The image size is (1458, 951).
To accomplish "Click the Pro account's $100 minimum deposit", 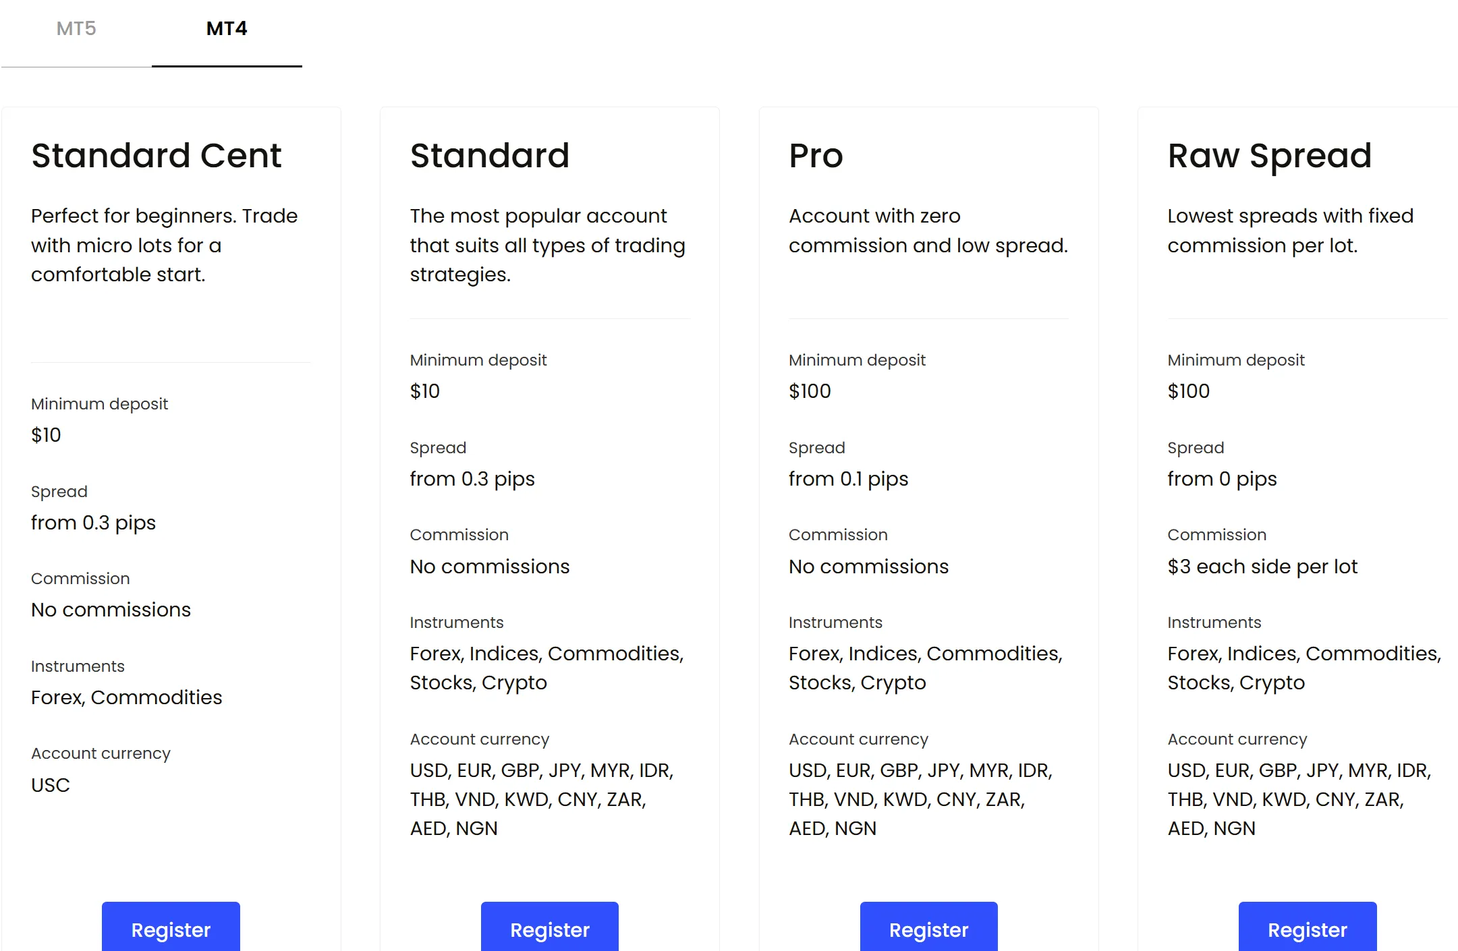I will pyautogui.click(x=810, y=391).
